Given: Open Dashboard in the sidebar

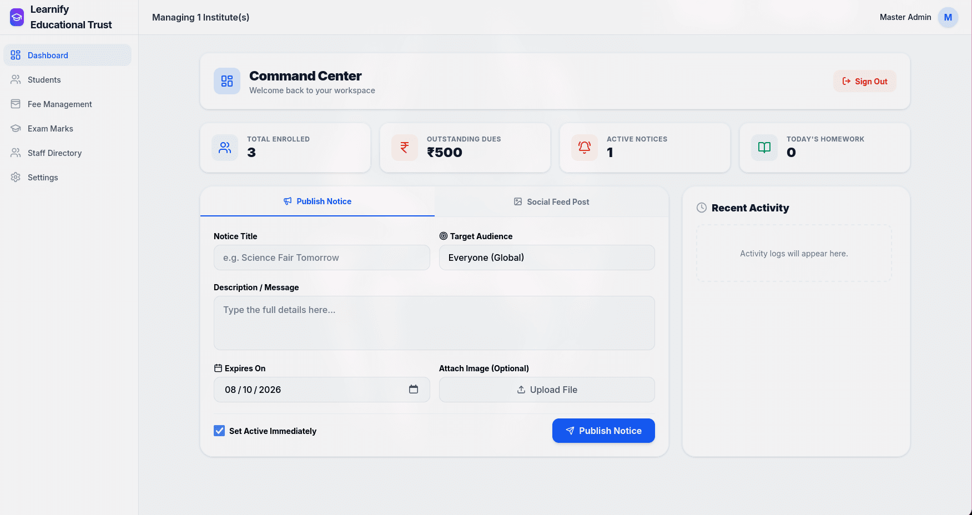Looking at the screenshot, I should (68, 55).
